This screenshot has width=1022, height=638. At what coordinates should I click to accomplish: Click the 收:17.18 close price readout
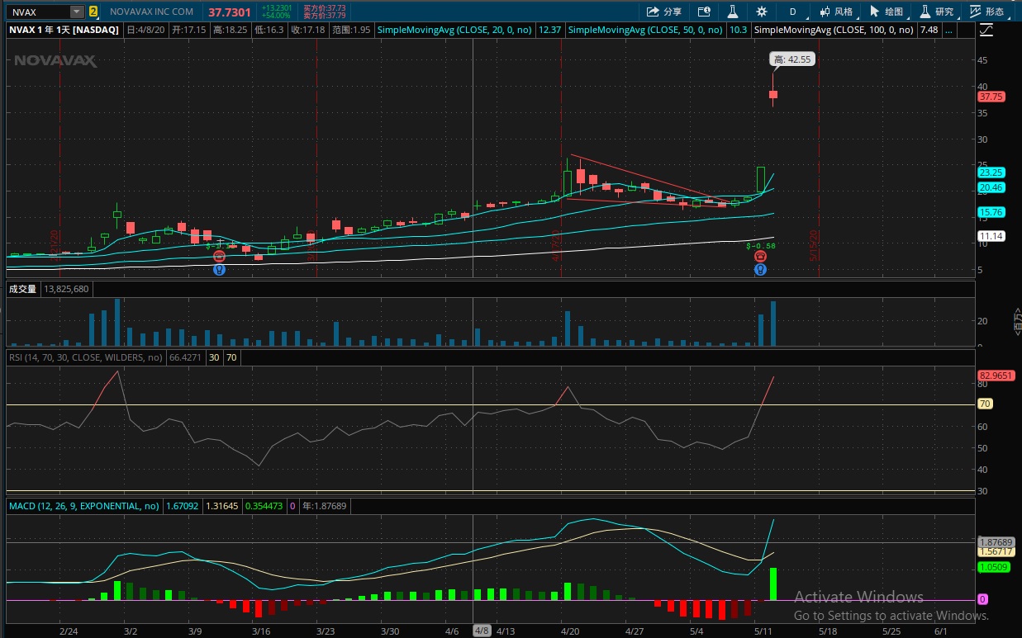(307, 29)
